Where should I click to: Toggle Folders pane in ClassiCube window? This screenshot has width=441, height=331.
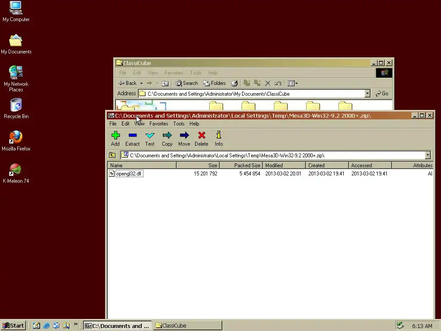coord(214,83)
